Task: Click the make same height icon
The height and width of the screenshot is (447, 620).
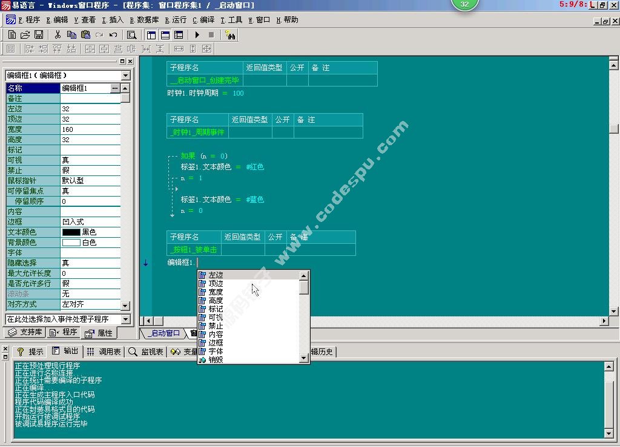Action: pos(193,49)
